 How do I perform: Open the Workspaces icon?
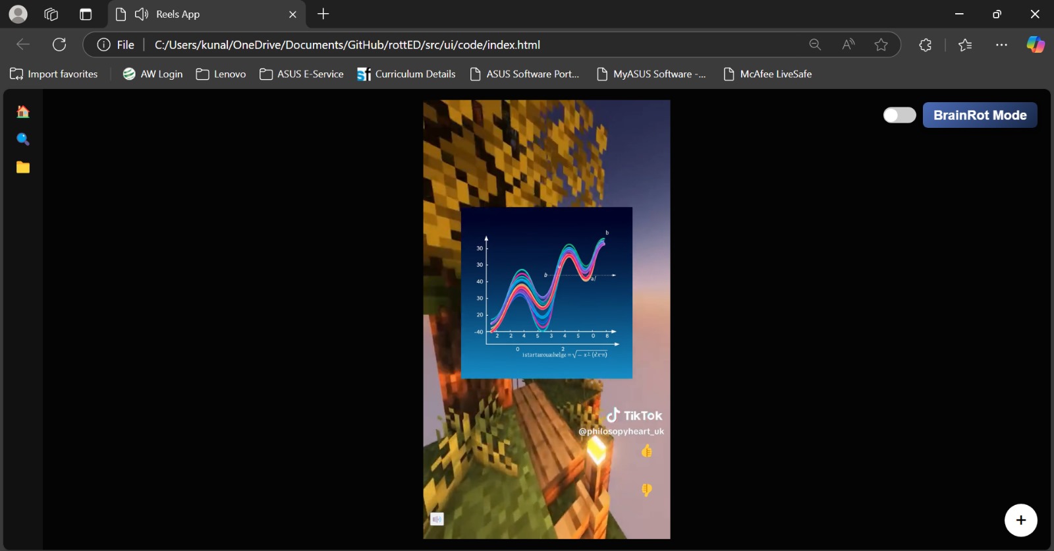[x=51, y=14]
